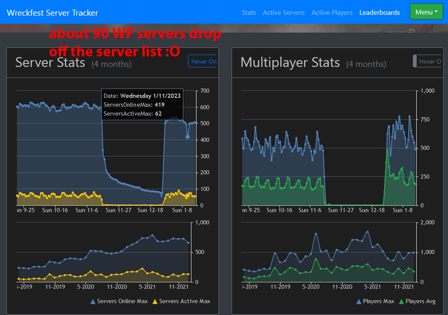This screenshot has width=448, height=315.
Task: Go to the Stats page
Action: point(249,13)
